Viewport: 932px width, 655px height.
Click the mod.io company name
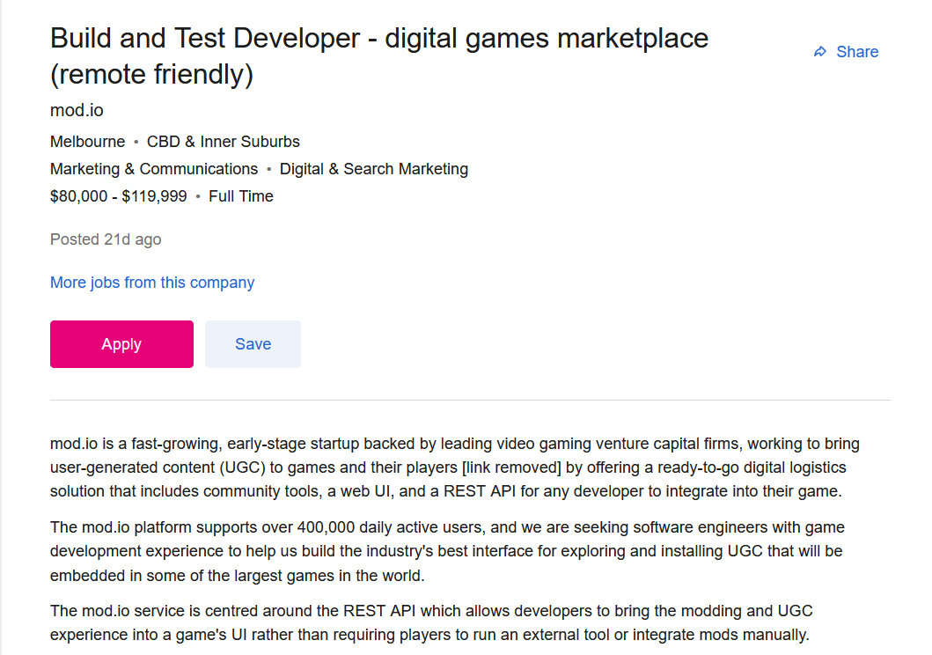coord(75,110)
